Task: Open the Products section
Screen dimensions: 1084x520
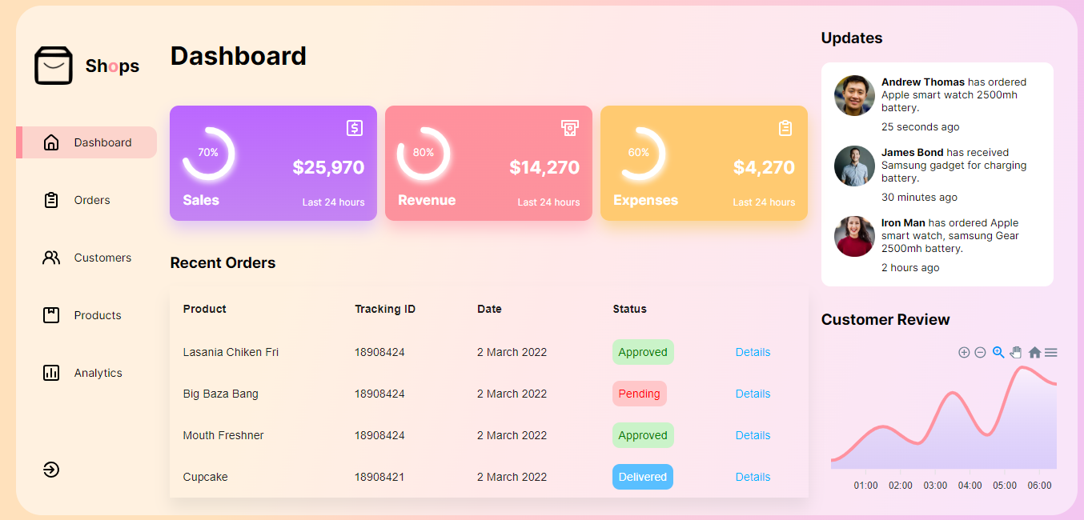Action: coord(97,315)
